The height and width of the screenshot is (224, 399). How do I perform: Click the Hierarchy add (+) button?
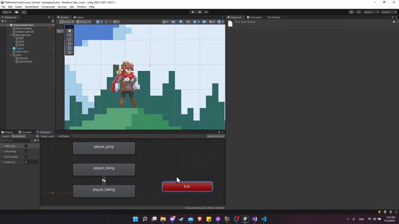click(3, 21)
